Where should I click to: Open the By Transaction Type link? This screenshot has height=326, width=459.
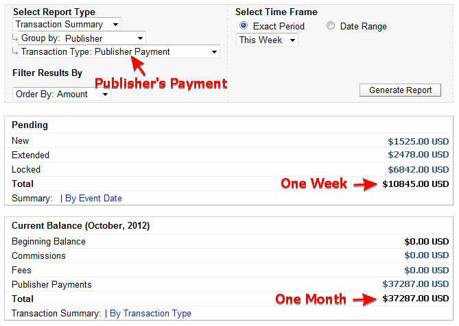pos(150,314)
